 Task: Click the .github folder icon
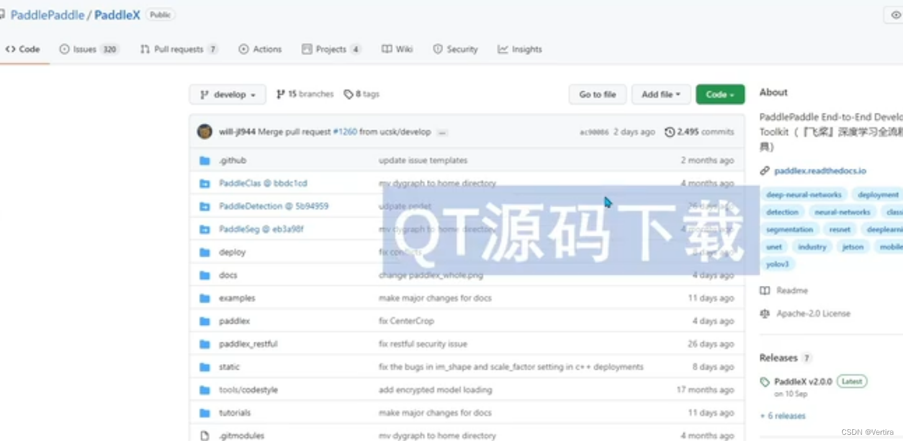205,161
